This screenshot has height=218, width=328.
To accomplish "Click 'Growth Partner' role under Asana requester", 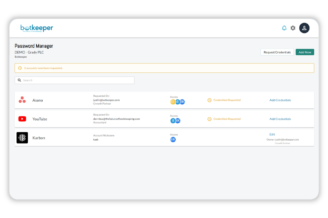I will click(x=102, y=103).
